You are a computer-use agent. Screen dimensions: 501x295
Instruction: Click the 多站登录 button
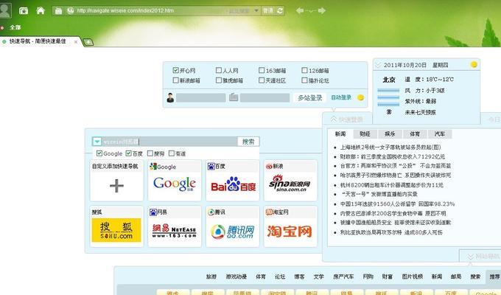(310, 97)
